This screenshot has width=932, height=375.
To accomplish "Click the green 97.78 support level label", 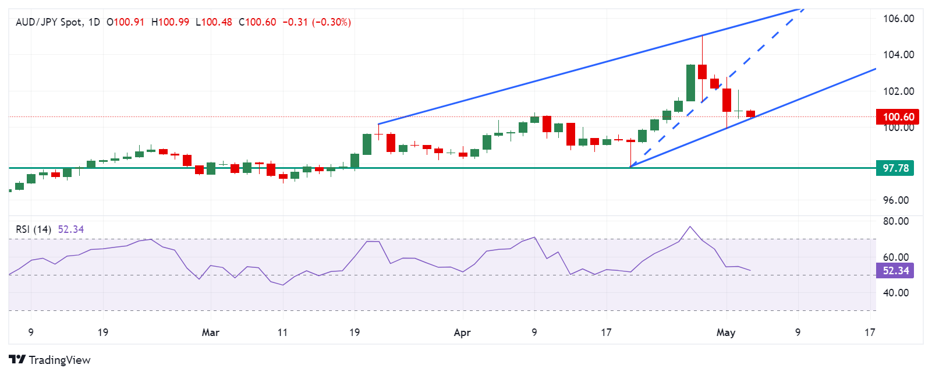I will [895, 168].
